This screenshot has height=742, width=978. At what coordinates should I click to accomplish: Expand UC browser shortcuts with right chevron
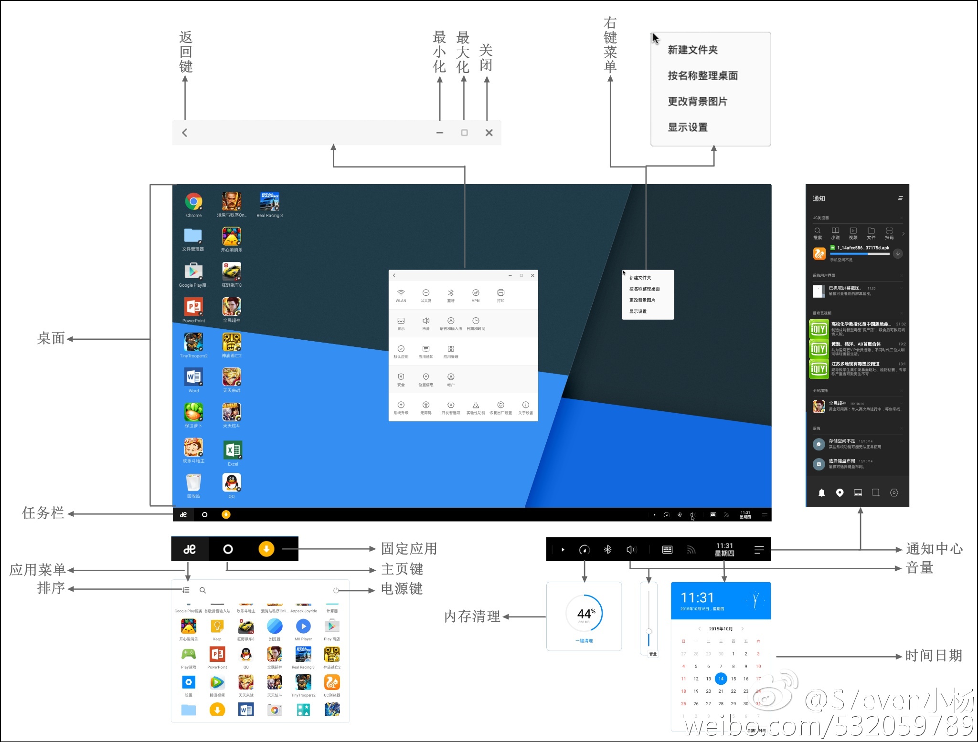coord(904,233)
